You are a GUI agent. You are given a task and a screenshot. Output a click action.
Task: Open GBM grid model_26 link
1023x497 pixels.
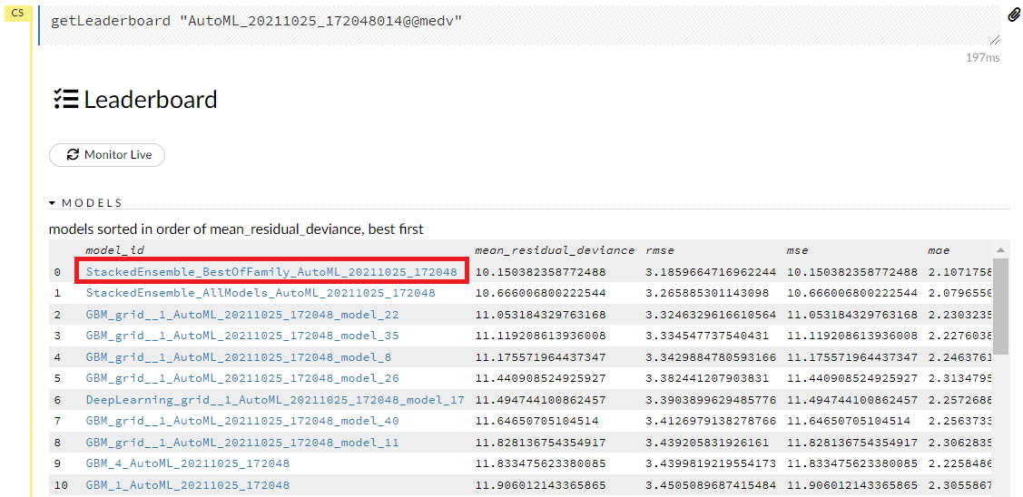point(242,378)
